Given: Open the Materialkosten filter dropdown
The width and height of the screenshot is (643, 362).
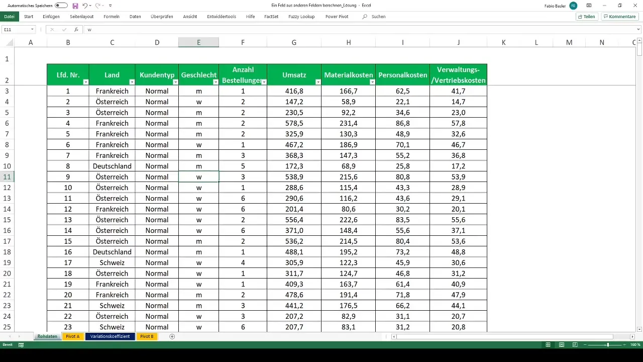Looking at the screenshot, I should (372, 81).
